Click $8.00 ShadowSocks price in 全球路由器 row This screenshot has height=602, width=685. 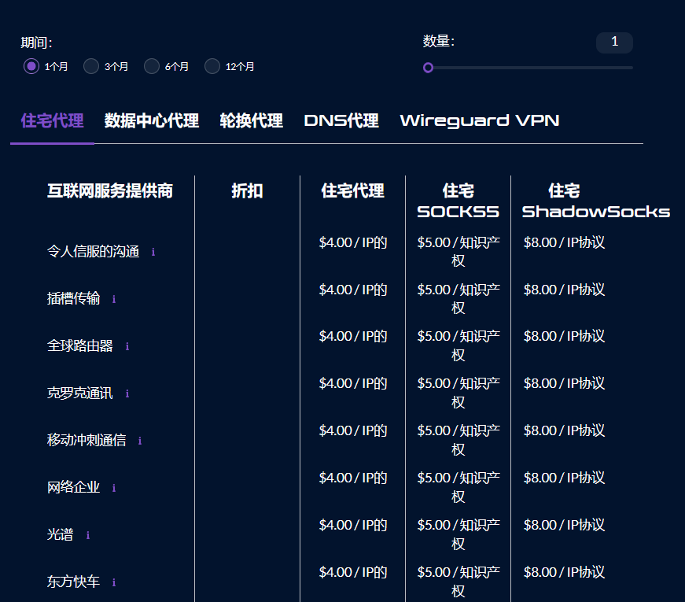point(564,336)
